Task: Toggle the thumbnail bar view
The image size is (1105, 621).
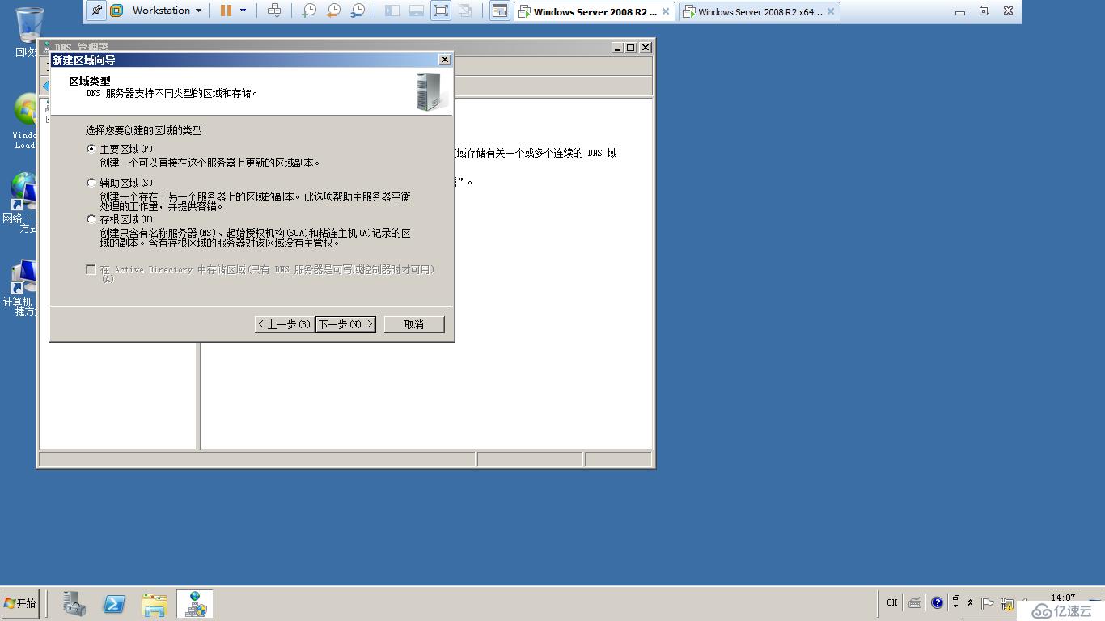Action: point(416,11)
